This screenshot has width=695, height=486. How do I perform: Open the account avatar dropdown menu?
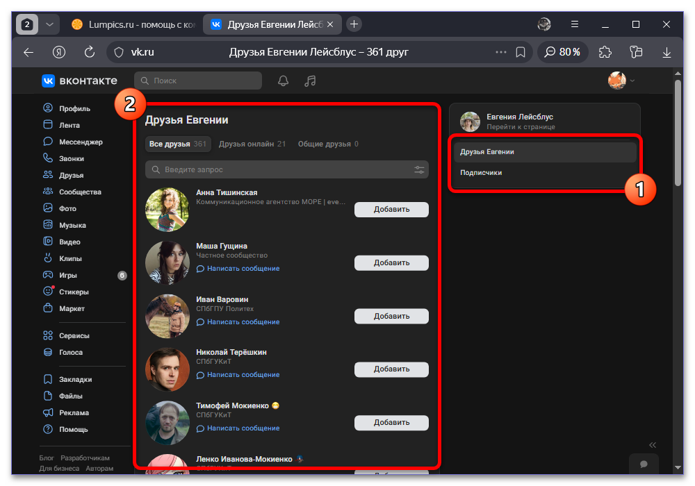[x=621, y=81]
